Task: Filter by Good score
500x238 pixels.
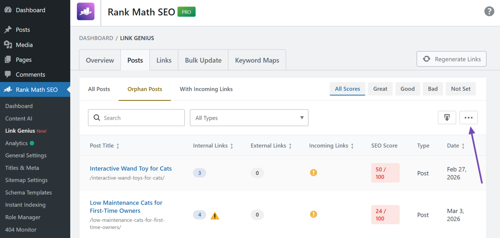Action: [x=407, y=89]
